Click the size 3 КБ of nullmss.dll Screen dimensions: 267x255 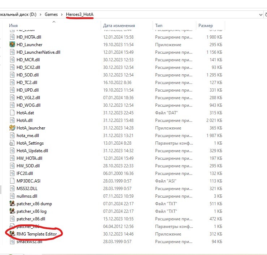click(218, 196)
